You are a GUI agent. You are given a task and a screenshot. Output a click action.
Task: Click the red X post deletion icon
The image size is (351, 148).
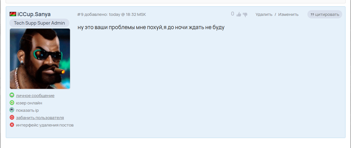point(12,125)
